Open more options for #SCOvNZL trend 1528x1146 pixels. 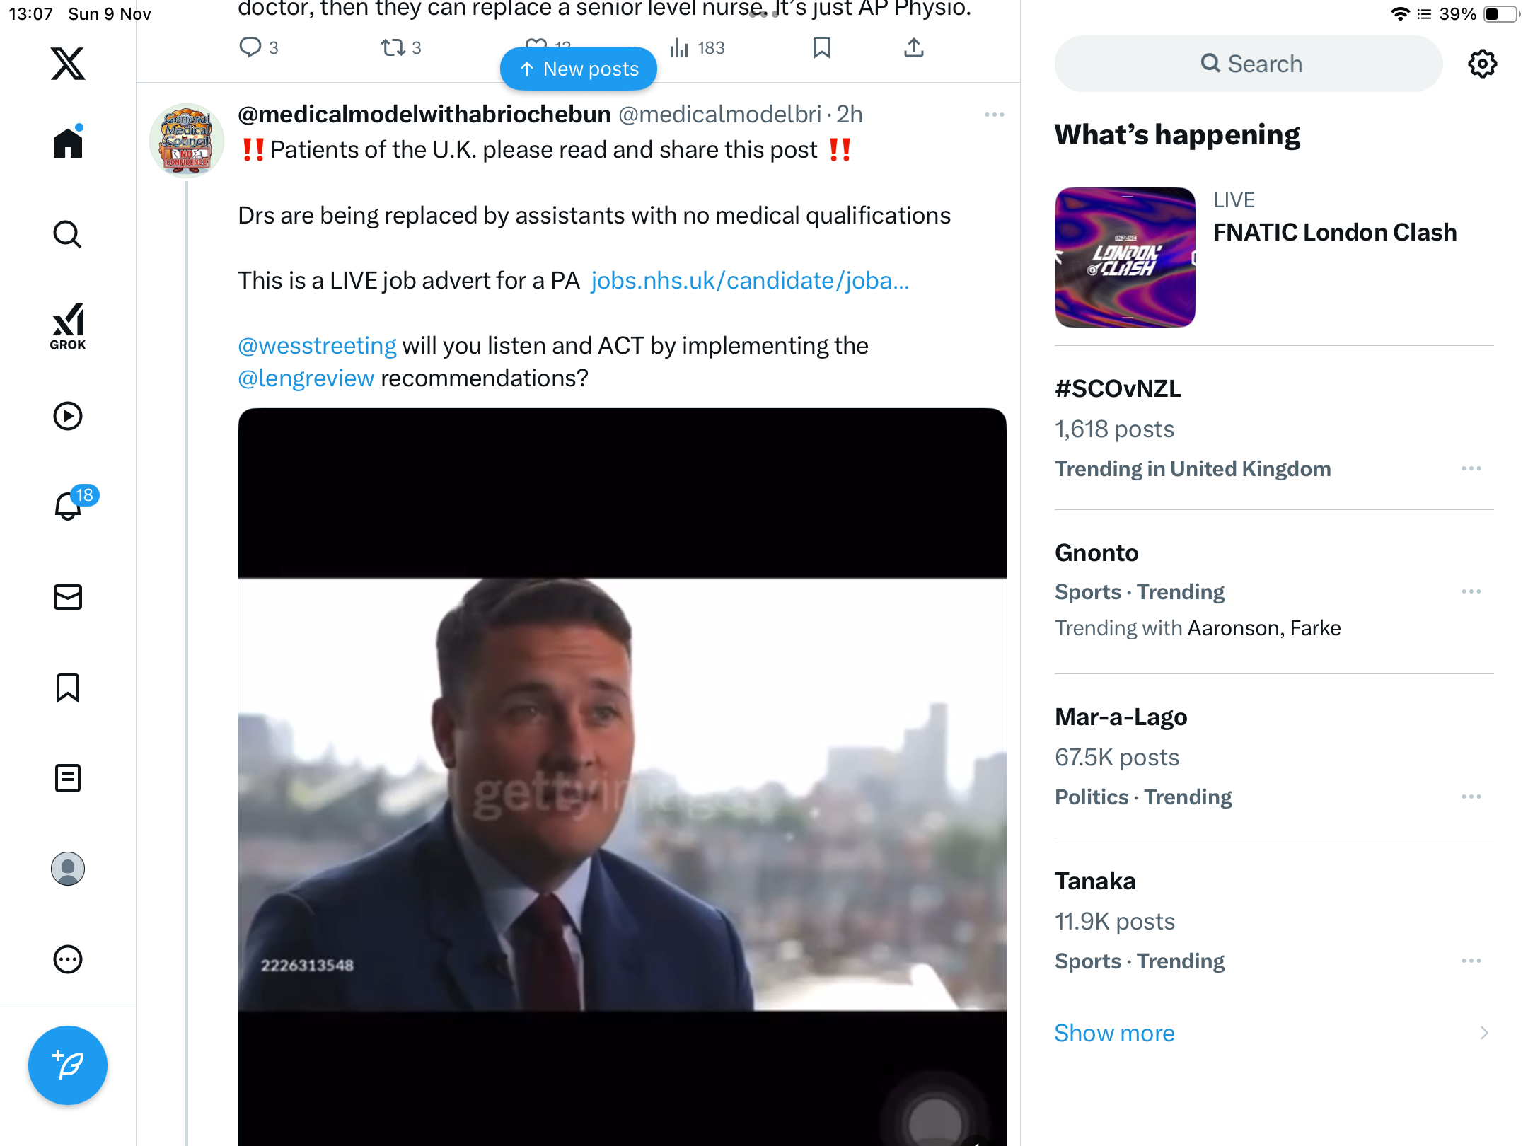[1471, 469]
